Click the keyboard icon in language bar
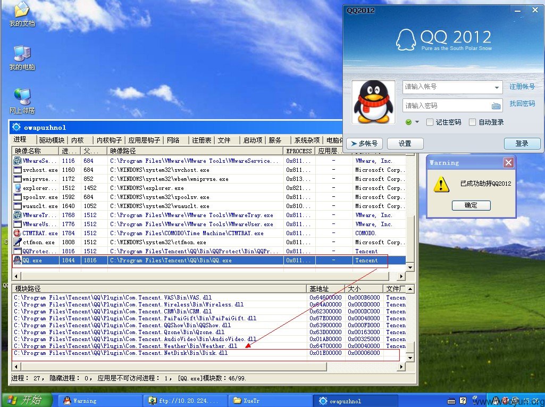 (x=451, y=401)
